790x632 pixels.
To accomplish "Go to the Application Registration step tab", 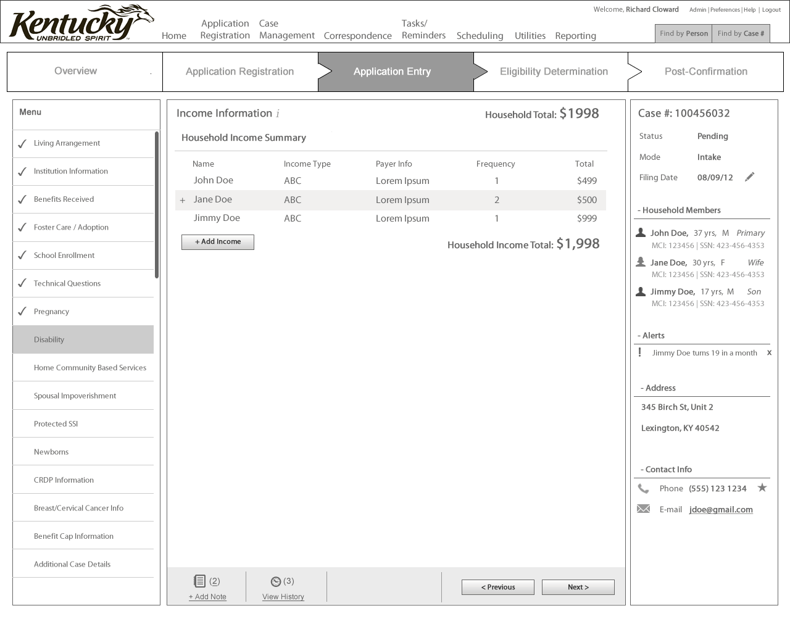I will [240, 72].
